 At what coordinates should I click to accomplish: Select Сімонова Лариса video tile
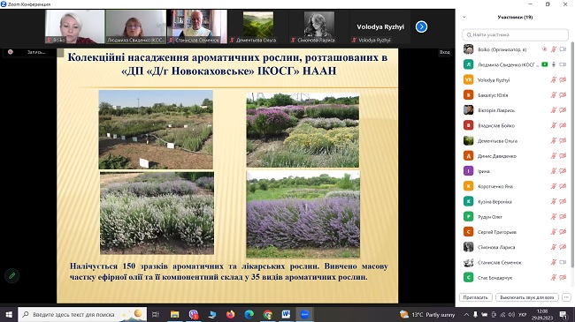tap(319, 26)
